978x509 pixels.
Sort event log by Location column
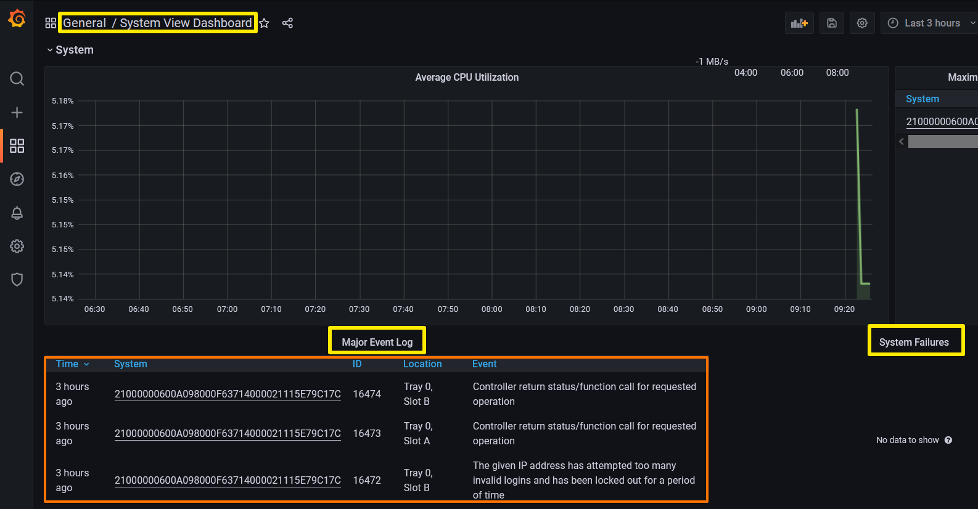[422, 364]
